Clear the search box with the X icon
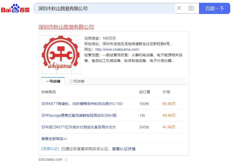This screenshot has height=165, width=232. point(179,8)
